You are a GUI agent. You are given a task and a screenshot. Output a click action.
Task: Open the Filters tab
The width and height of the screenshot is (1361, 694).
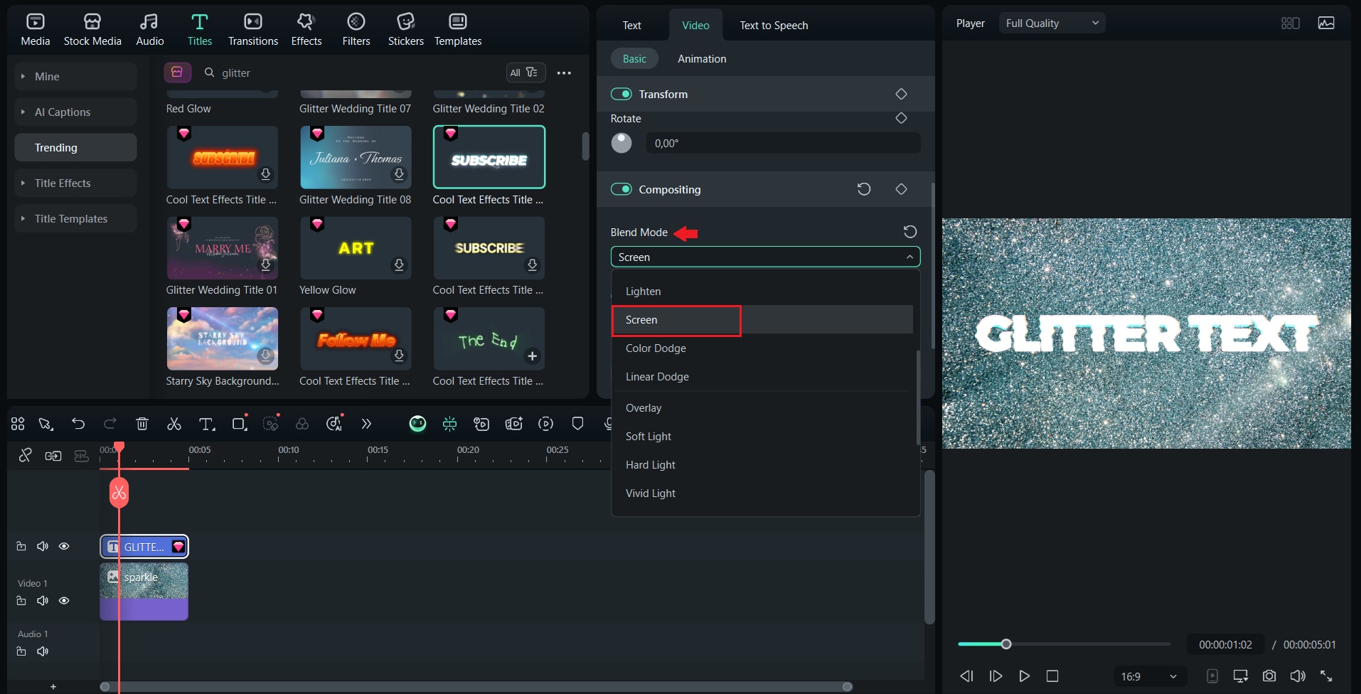[x=356, y=30]
